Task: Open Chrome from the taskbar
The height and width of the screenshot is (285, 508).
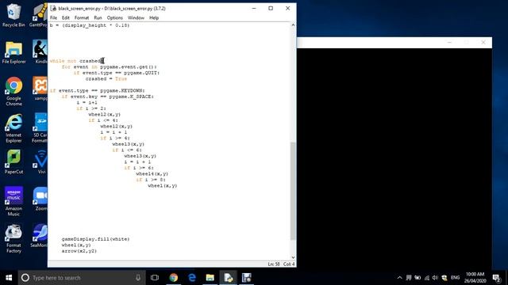Action: pyautogui.click(x=173, y=278)
